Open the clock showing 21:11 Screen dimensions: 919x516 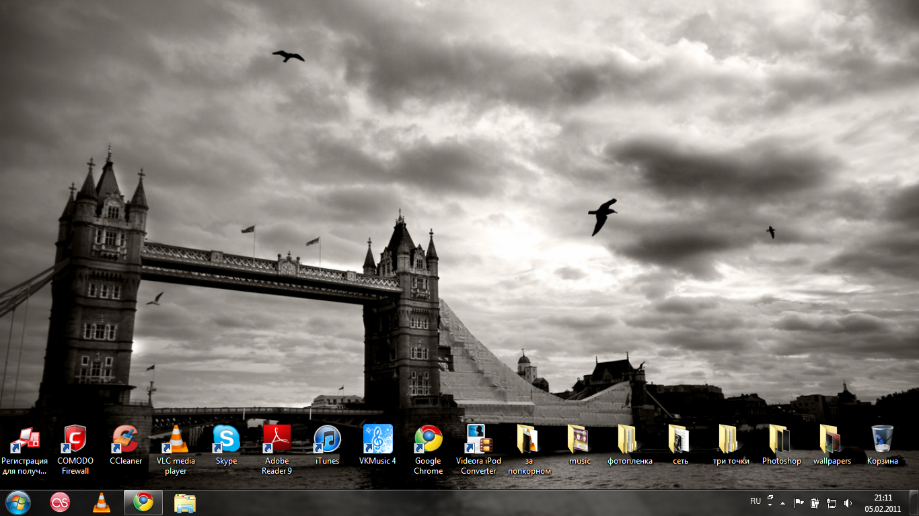(x=883, y=503)
